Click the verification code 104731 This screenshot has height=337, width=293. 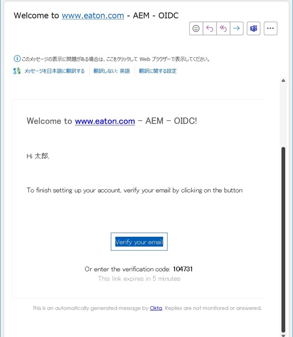(x=183, y=269)
